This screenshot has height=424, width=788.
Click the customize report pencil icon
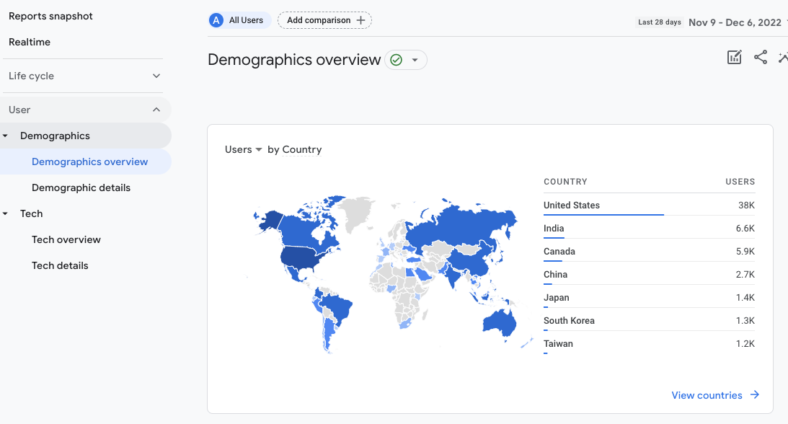tap(734, 58)
